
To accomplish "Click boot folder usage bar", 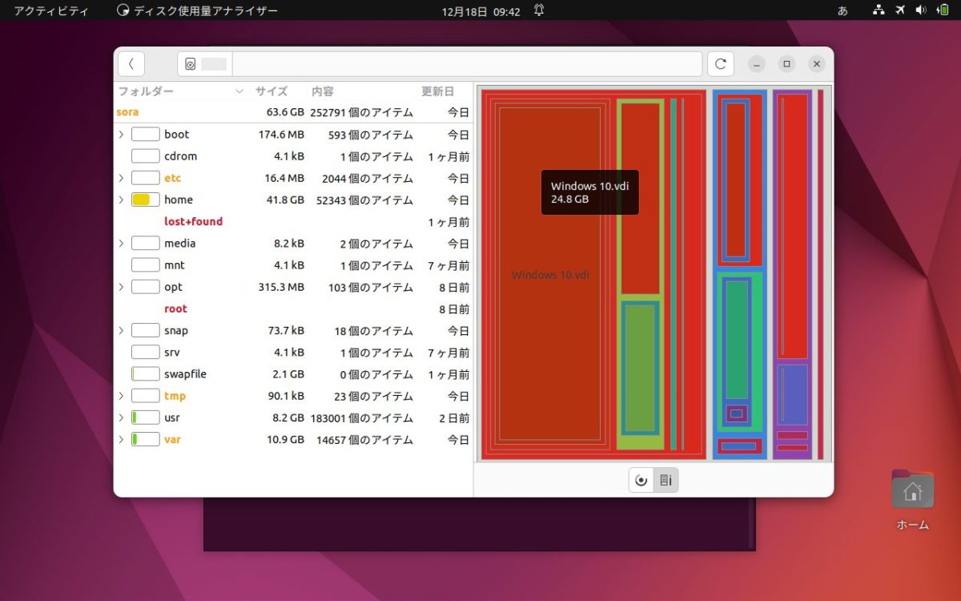I will point(145,135).
